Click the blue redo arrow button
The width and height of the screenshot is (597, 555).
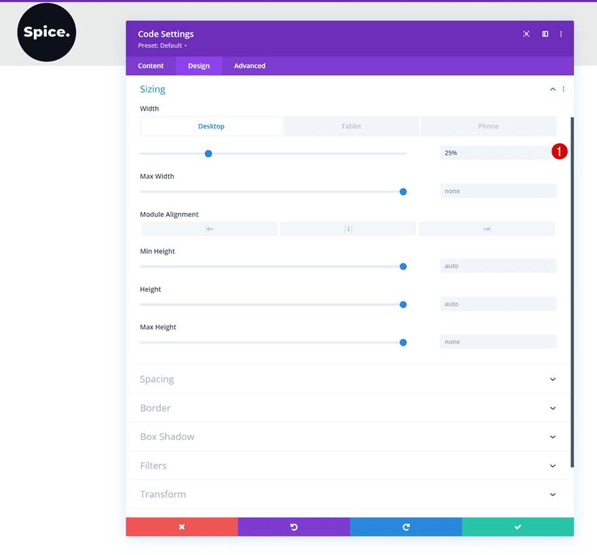point(406,527)
